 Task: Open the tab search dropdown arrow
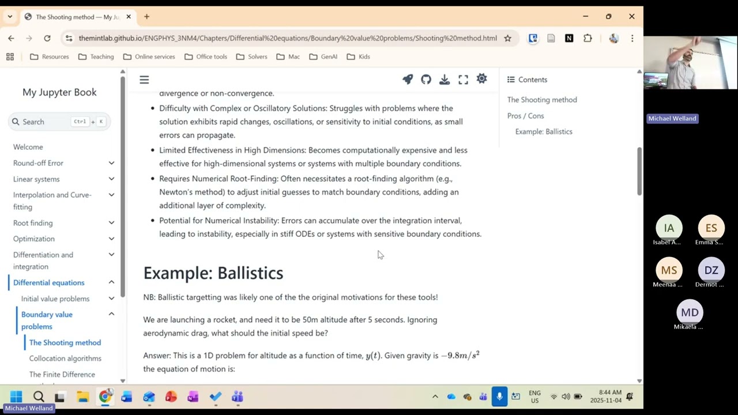coord(10,17)
